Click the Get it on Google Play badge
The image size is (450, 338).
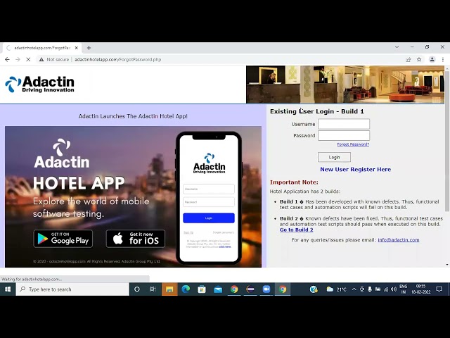(63, 239)
